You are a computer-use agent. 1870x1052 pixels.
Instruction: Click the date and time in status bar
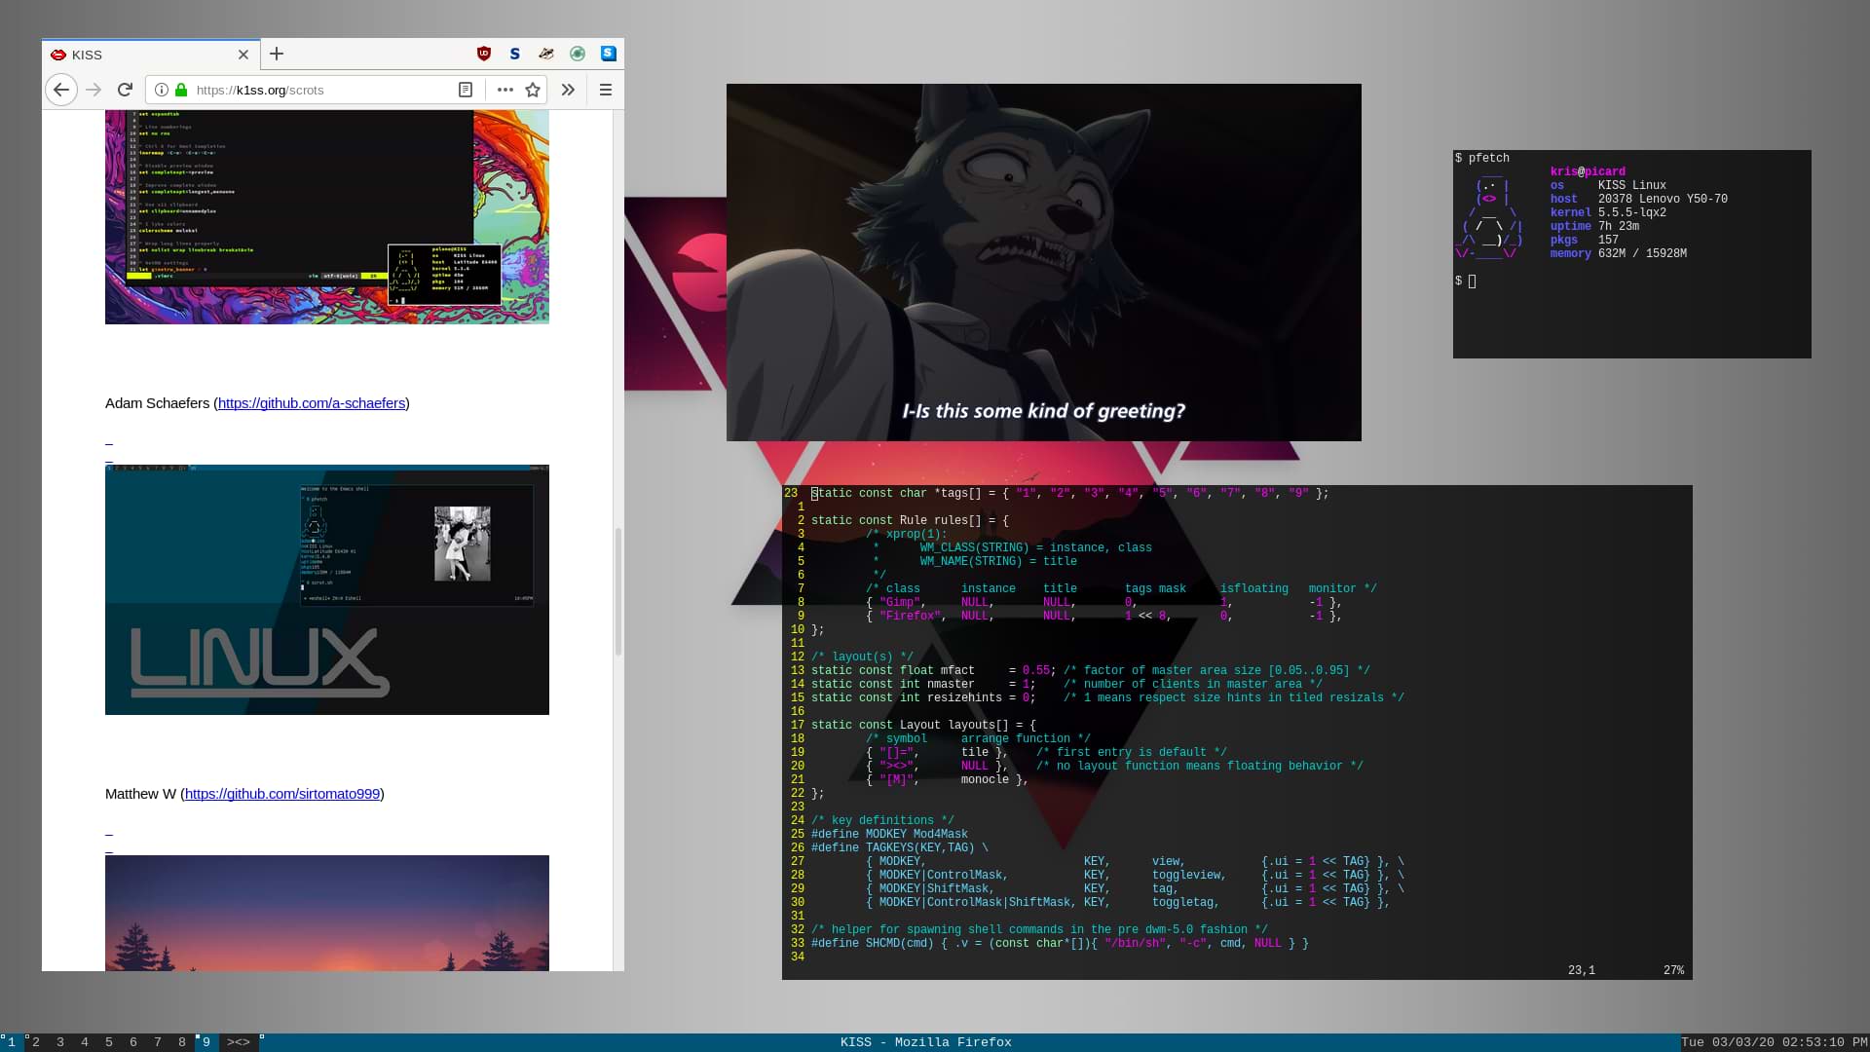[x=1775, y=1042]
